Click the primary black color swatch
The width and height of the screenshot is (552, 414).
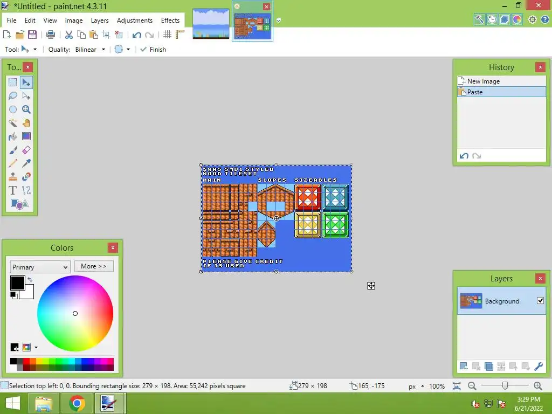[17, 282]
